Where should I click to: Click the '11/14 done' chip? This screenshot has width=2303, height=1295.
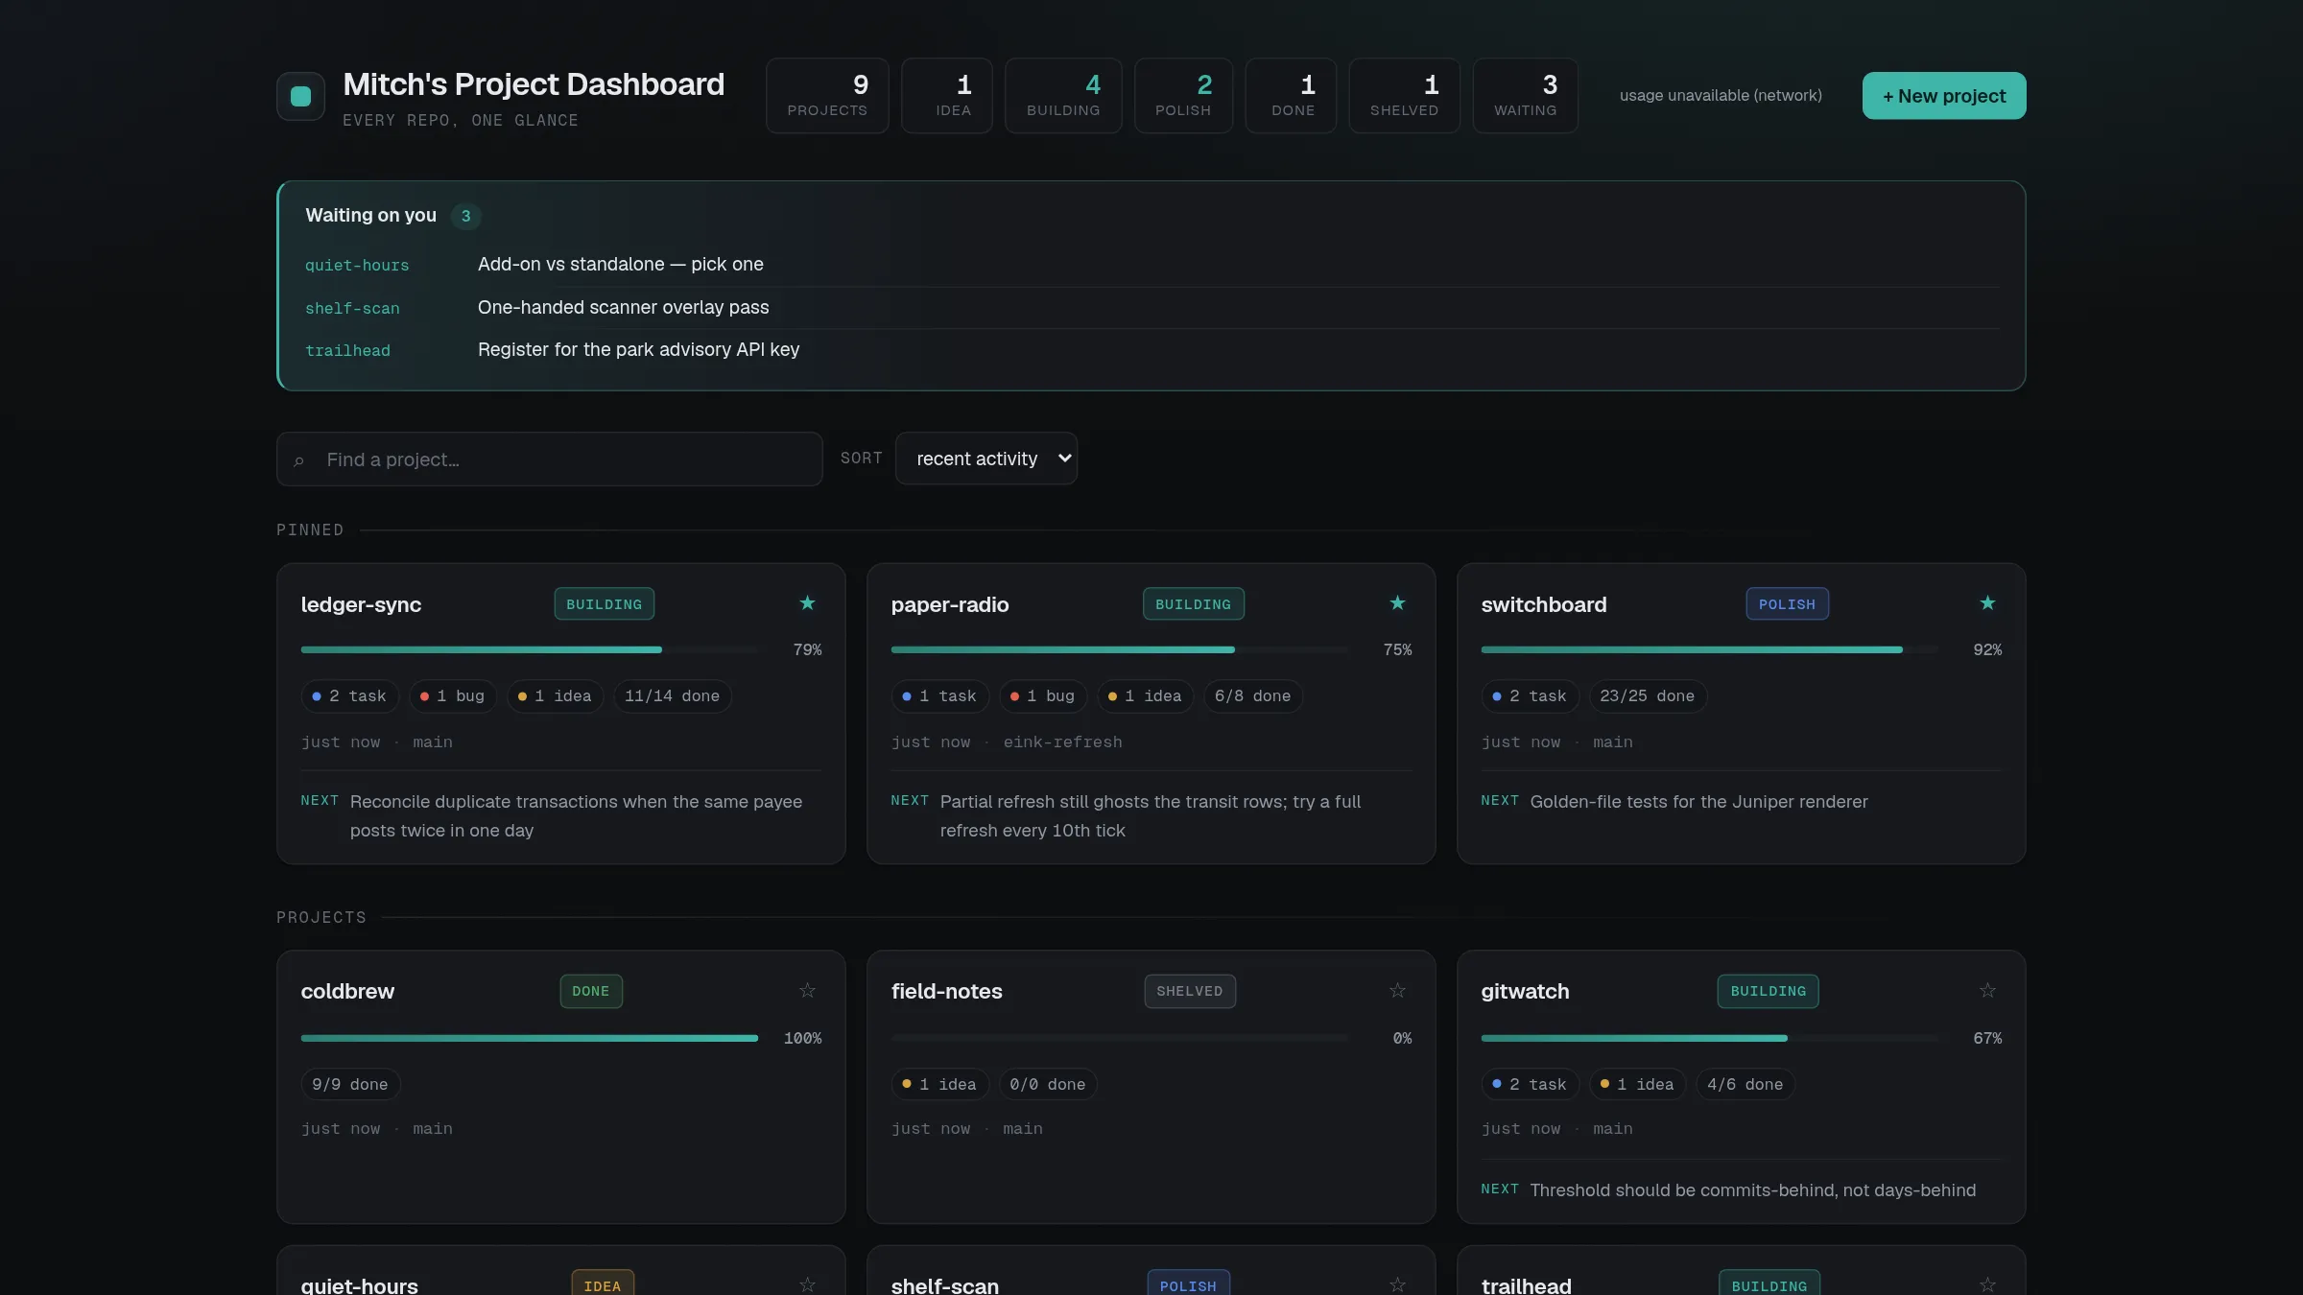673,696
